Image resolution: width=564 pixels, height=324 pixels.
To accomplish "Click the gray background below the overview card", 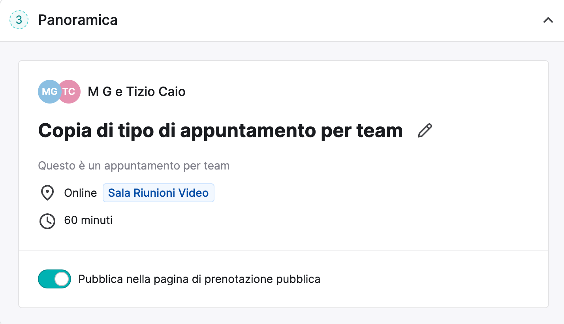I will point(282,317).
